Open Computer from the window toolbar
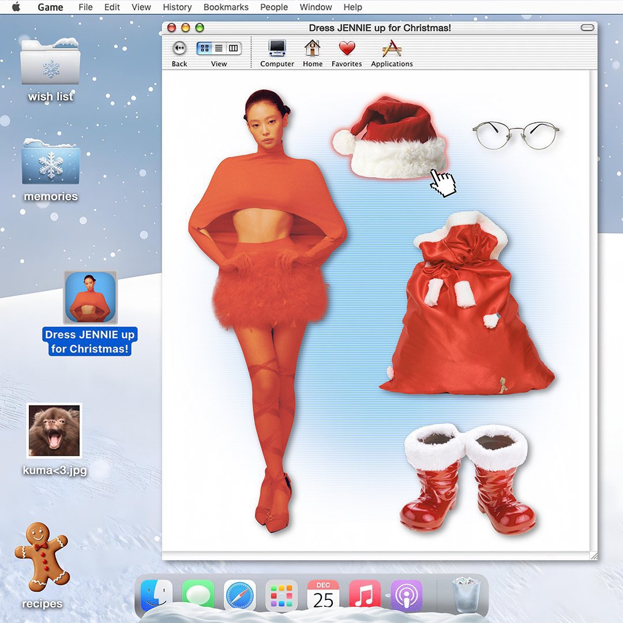The image size is (623, 623). click(277, 48)
